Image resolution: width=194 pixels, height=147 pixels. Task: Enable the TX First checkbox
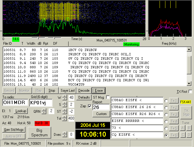click(x=190, y=92)
